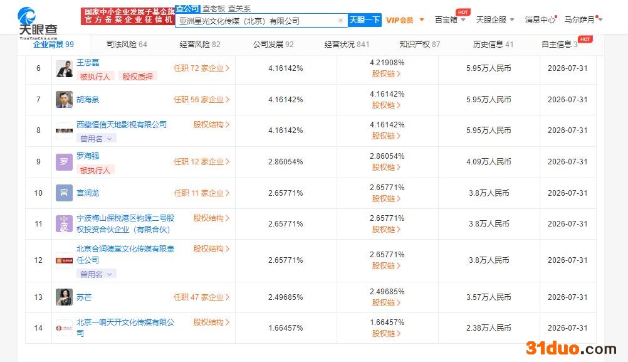
Task: Open shareholder 胡海泉 profile link
Action: pyautogui.click(x=88, y=100)
